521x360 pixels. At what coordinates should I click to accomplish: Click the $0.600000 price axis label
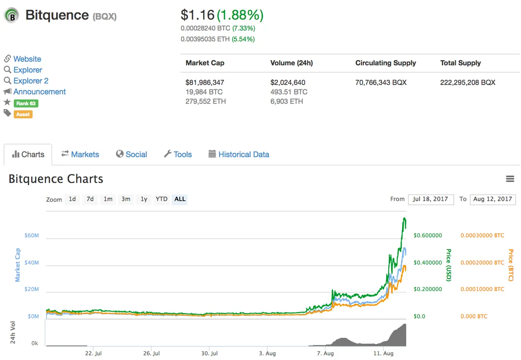(x=428, y=236)
